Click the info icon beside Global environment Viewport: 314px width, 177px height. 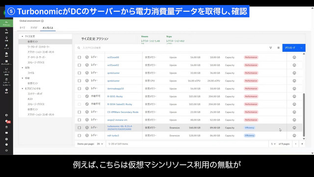coord(43,21)
